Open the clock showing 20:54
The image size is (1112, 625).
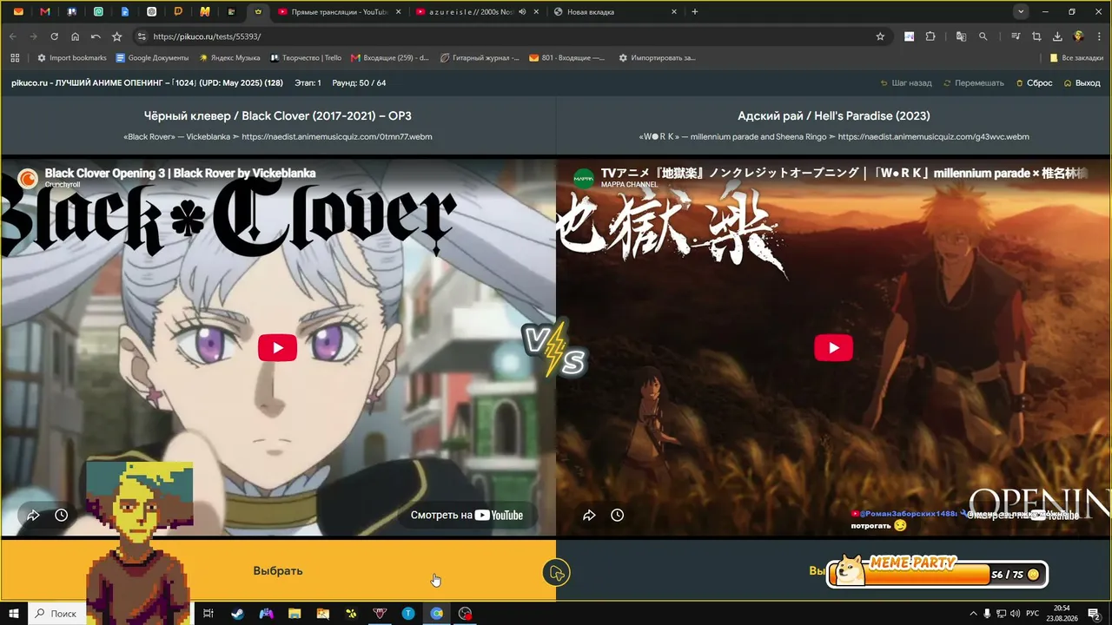[1062, 614]
